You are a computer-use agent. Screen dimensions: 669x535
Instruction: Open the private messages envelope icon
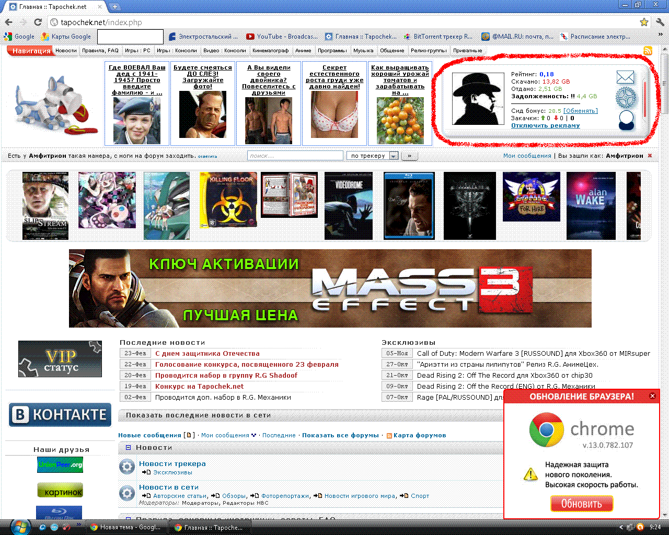625,77
